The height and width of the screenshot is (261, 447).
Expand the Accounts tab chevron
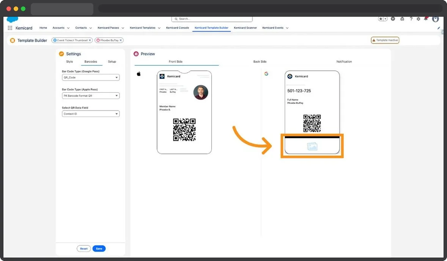[x=68, y=28]
